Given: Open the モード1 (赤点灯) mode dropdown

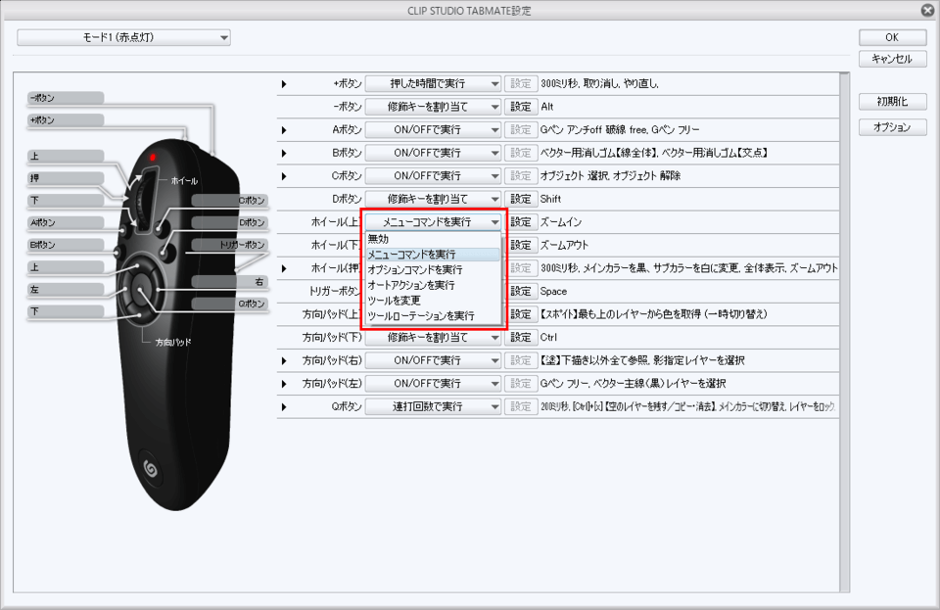Looking at the screenshot, I should point(123,37).
